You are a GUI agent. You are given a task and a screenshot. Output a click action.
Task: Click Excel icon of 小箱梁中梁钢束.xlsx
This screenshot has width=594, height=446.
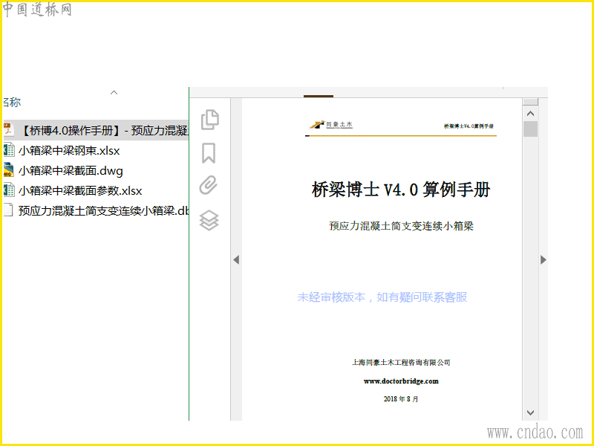tap(9, 150)
